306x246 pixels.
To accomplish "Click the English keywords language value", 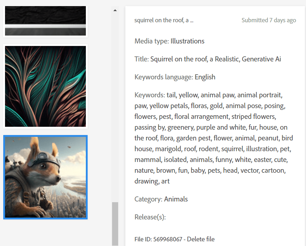I will click(x=205, y=77).
